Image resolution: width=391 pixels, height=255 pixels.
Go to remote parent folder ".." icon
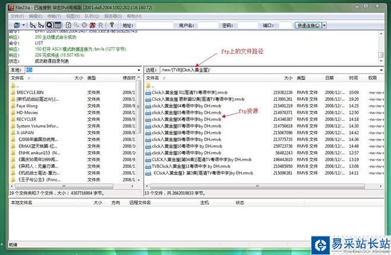[148, 86]
